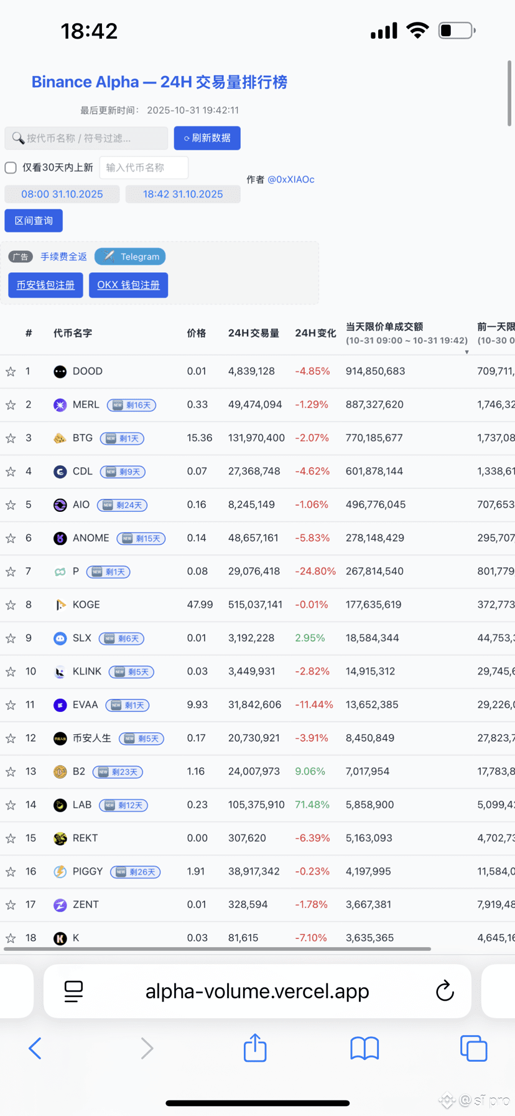Click horizontal scrollbar under the table
This screenshot has width=515, height=1116.
tap(217, 949)
